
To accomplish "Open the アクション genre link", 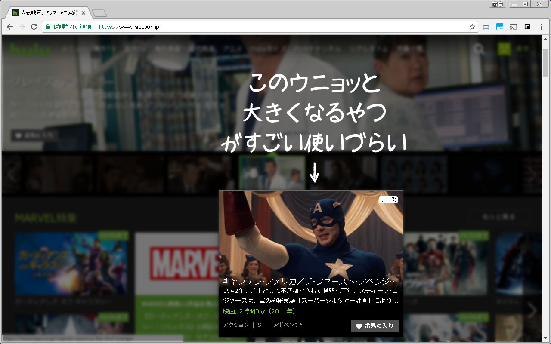I will click(236, 325).
